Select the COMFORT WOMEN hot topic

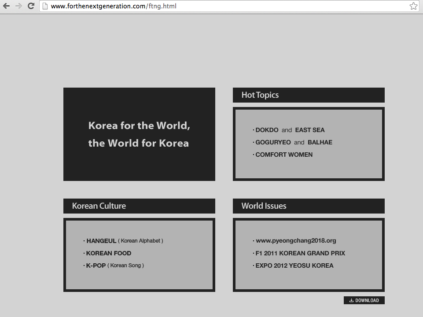[284, 155]
